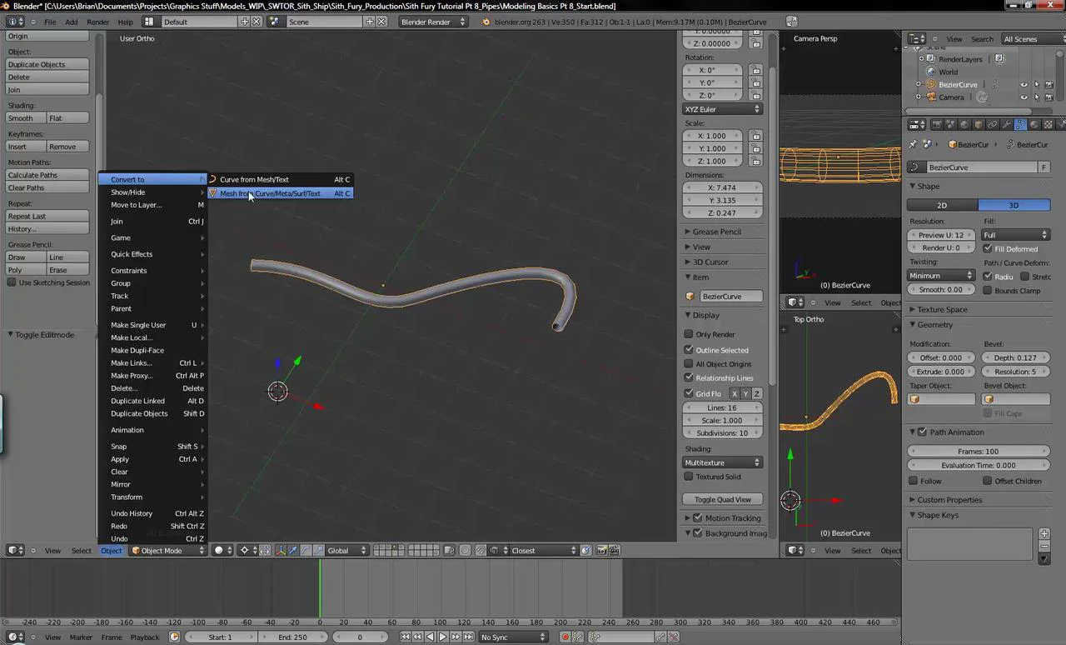
Task: Click the 3D manipulator axes toggle icon
Action: coord(281,550)
